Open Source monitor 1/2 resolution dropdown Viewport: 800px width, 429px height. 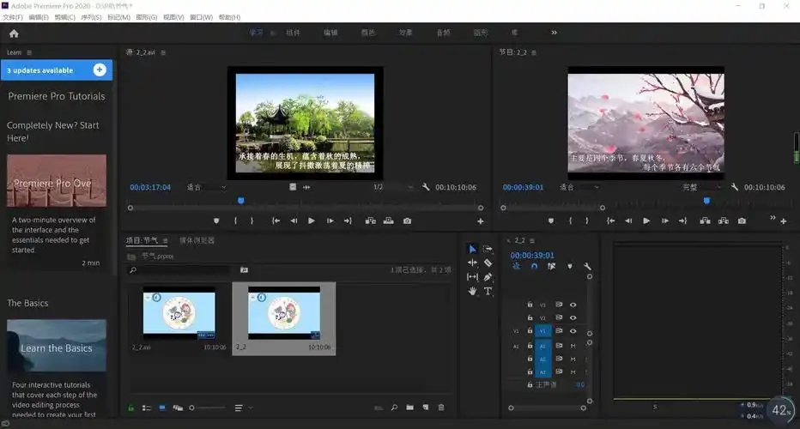389,187
